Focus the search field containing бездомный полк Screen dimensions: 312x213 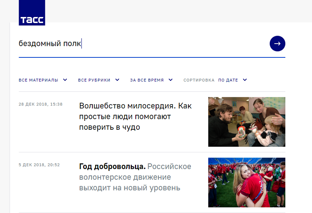138,44
